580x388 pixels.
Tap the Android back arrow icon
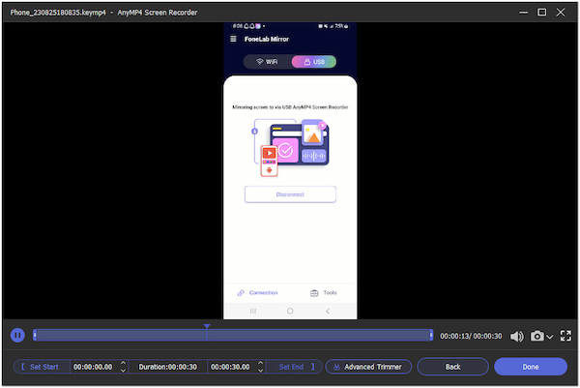(328, 311)
